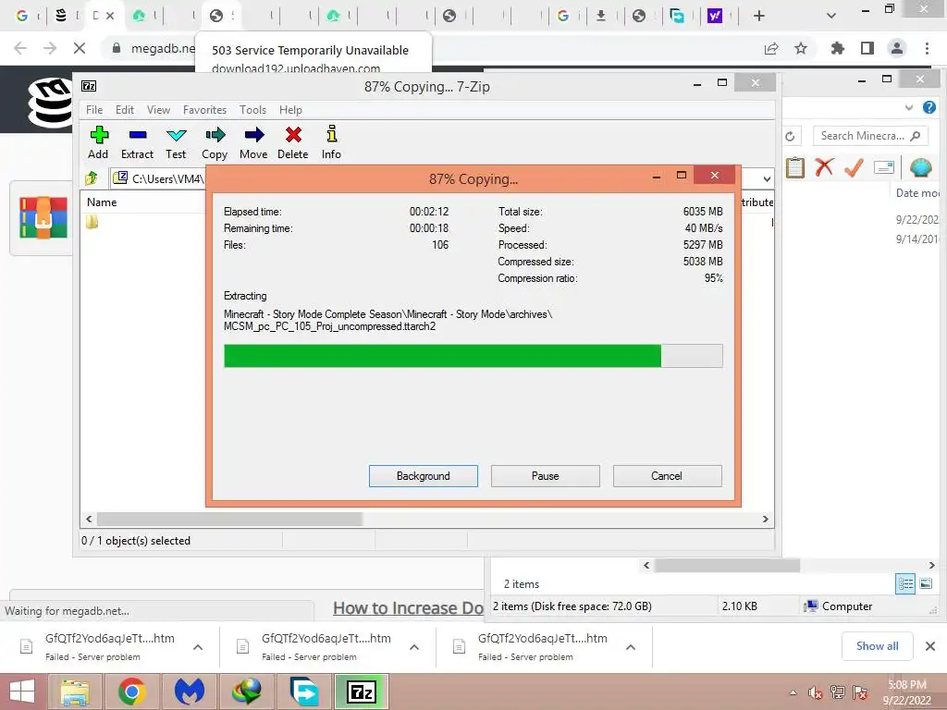The image size is (947, 710).
Task: Click the orange checkmark icon in Explorer
Action: pyautogui.click(x=854, y=167)
